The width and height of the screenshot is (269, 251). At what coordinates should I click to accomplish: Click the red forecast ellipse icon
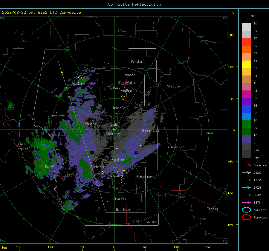[x=246, y=217]
